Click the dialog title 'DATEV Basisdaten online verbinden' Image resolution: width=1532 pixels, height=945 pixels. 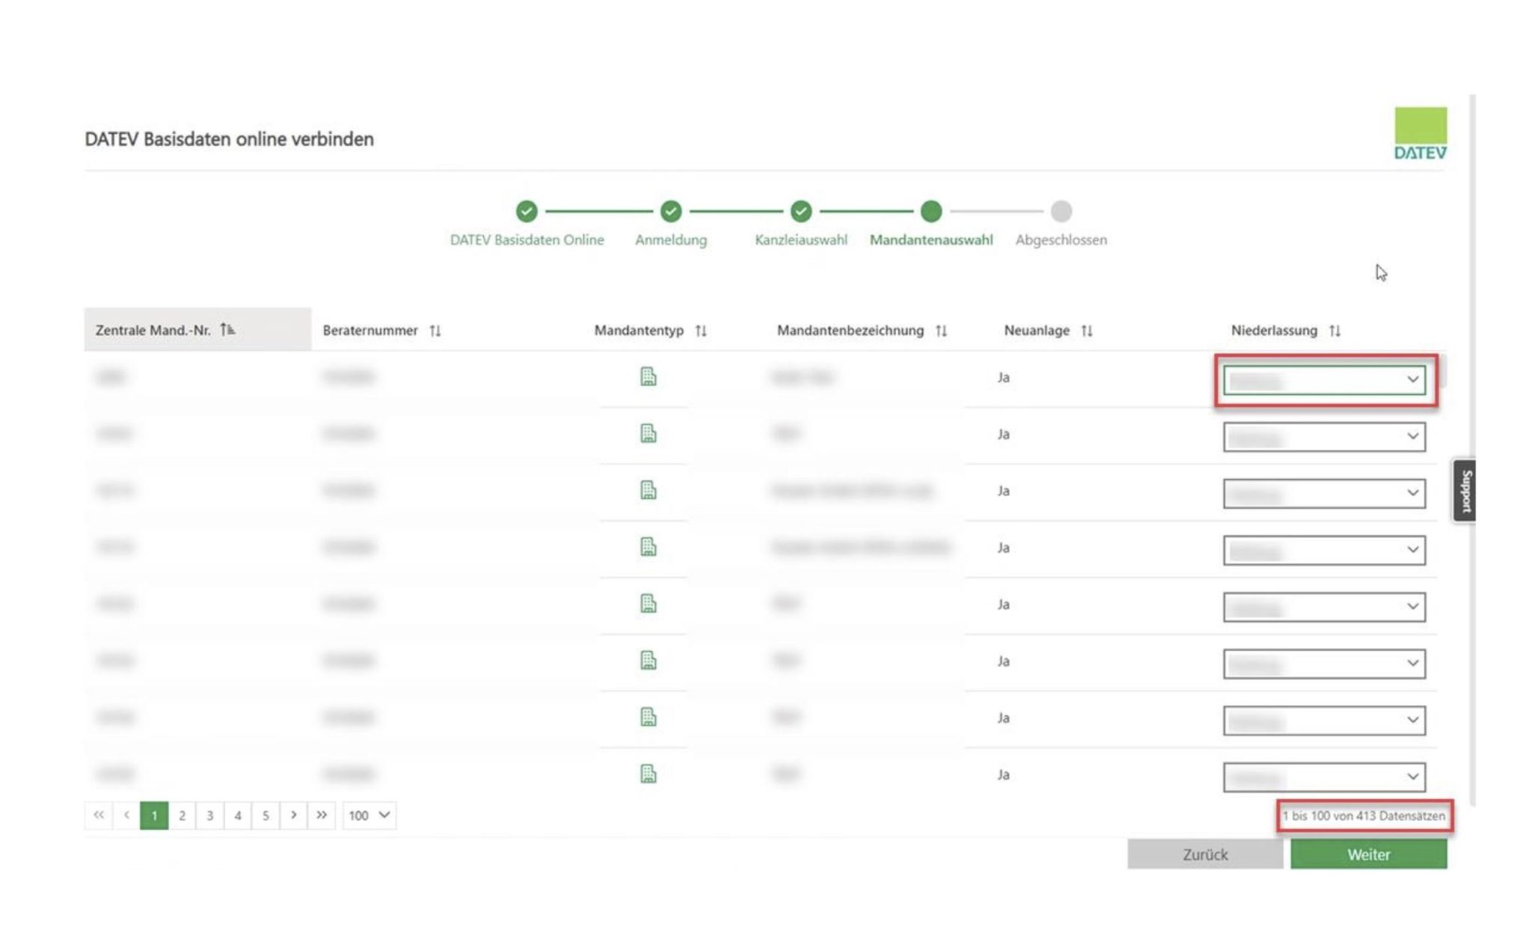[x=229, y=139]
